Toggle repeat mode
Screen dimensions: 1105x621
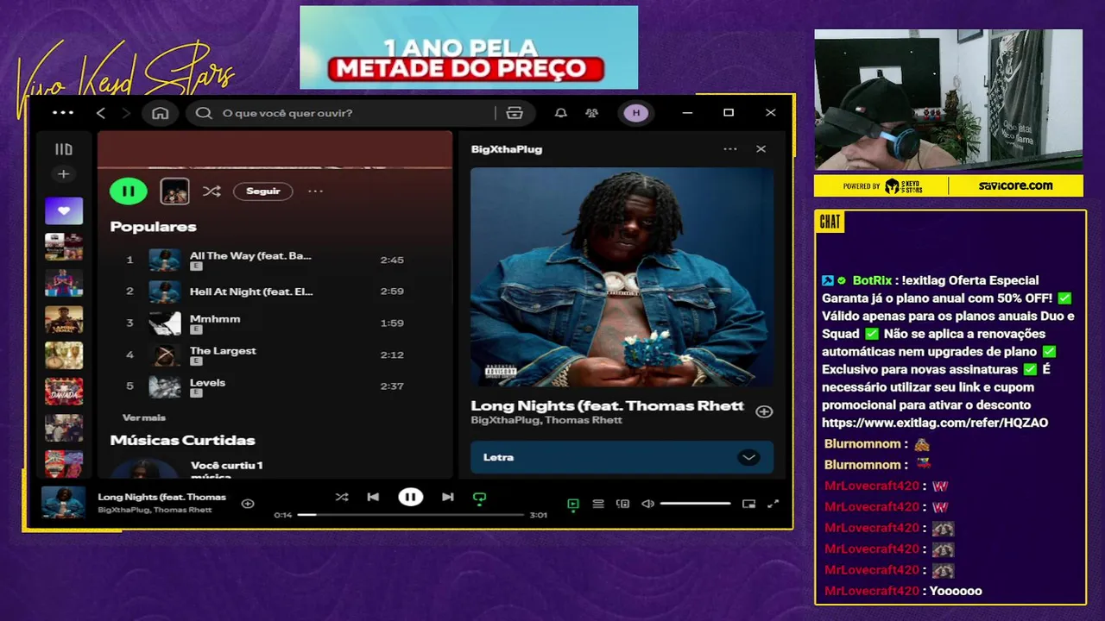(x=479, y=498)
